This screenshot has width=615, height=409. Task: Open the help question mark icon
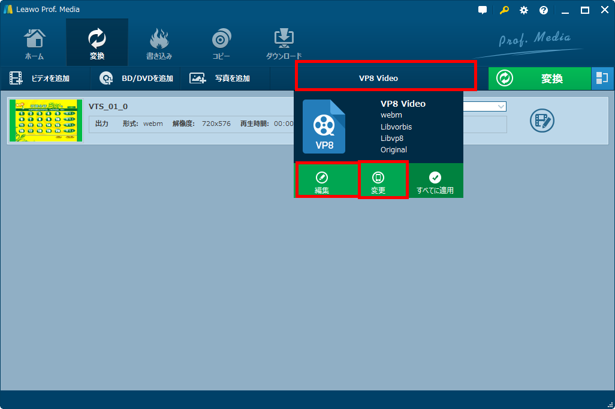point(544,10)
